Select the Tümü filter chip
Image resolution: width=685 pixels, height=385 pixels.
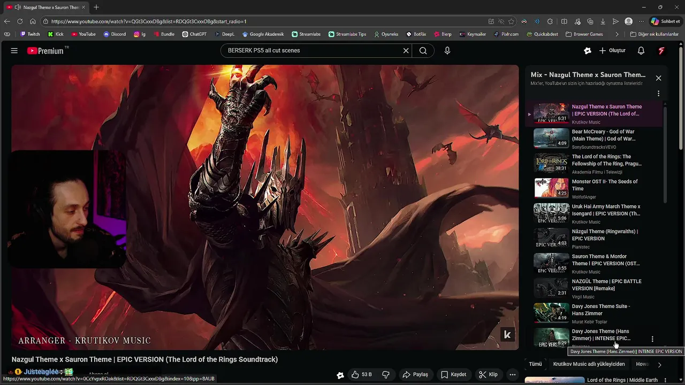[536, 364]
